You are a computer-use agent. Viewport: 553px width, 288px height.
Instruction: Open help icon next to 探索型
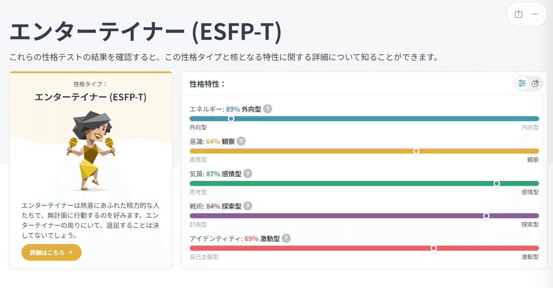(x=247, y=206)
